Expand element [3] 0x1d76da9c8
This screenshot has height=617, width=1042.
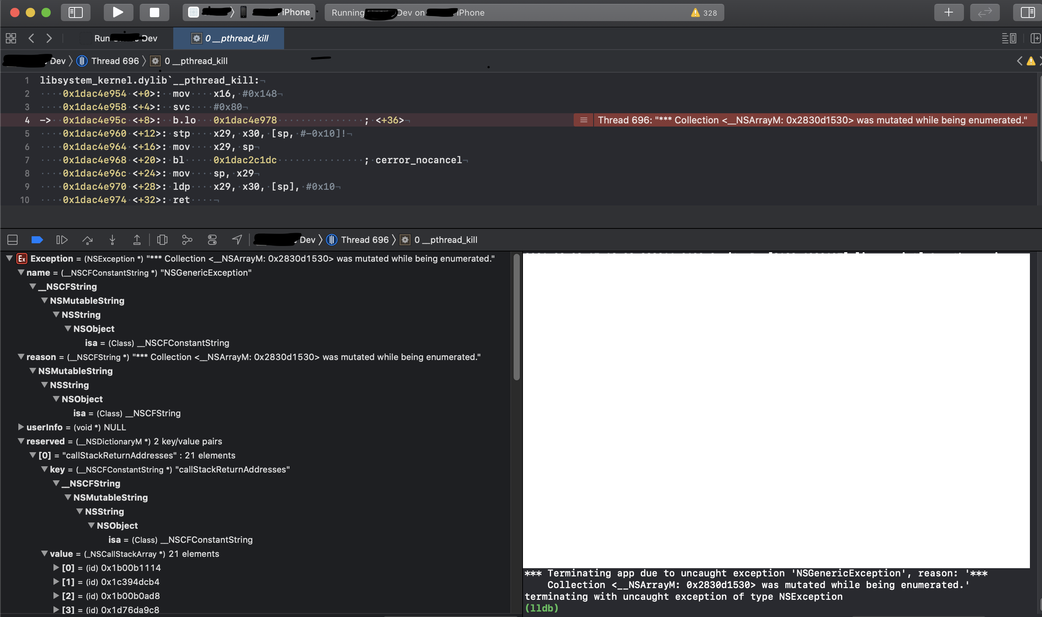coord(56,610)
